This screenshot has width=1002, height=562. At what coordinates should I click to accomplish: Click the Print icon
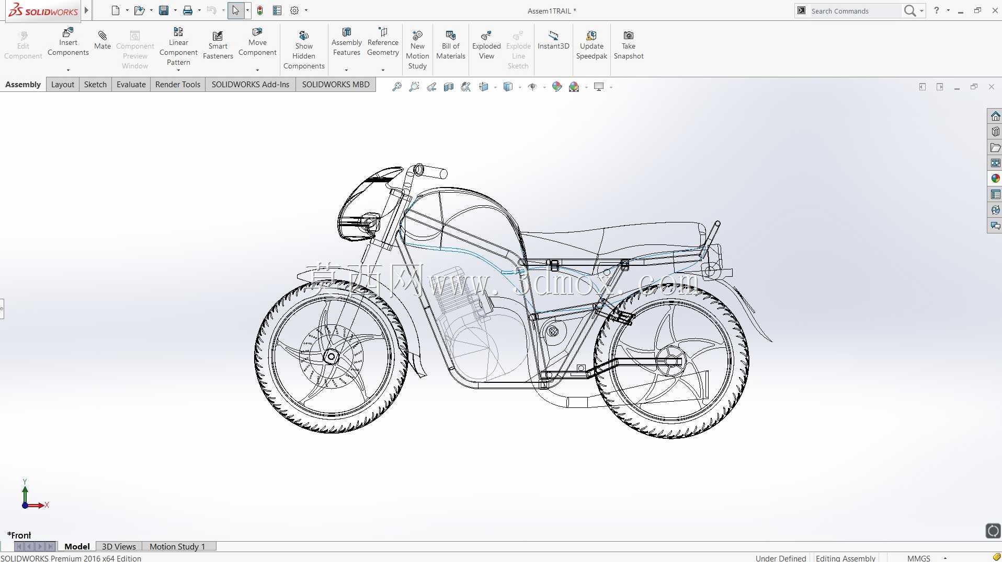188,10
